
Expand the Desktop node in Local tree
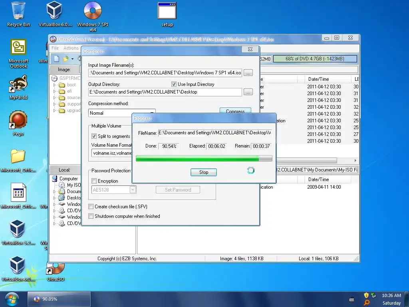(x=54, y=198)
